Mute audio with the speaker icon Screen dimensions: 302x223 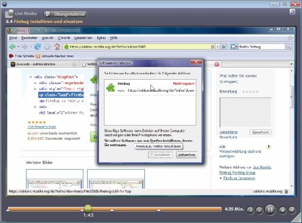pyautogui.click(x=292, y=210)
